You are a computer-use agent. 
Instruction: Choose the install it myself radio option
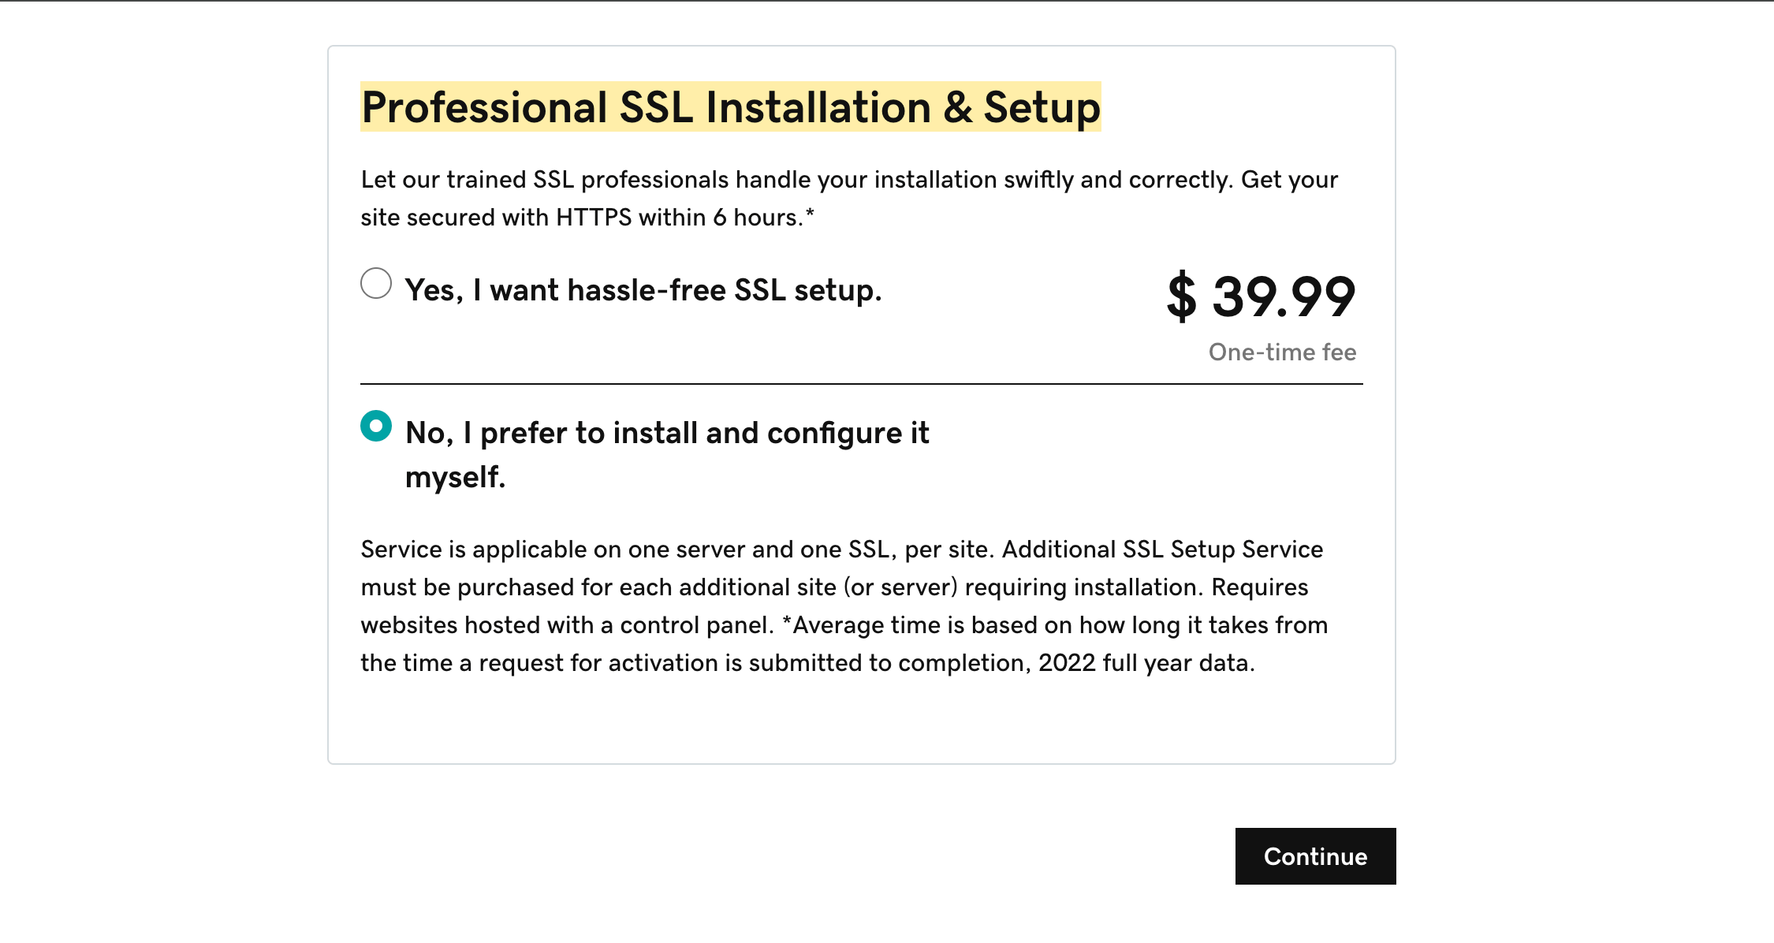[x=376, y=426]
